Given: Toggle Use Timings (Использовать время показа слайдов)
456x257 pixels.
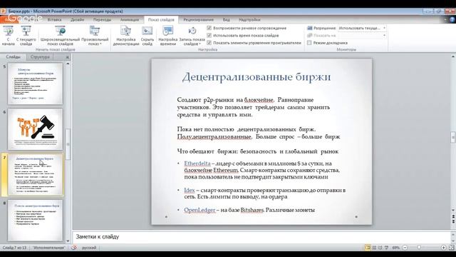Looking at the screenshot, I should (x=209, y=35).
